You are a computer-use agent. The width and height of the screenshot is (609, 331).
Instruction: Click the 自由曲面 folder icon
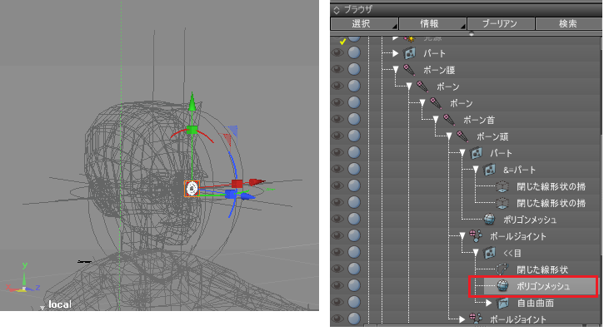pos(502,303)
